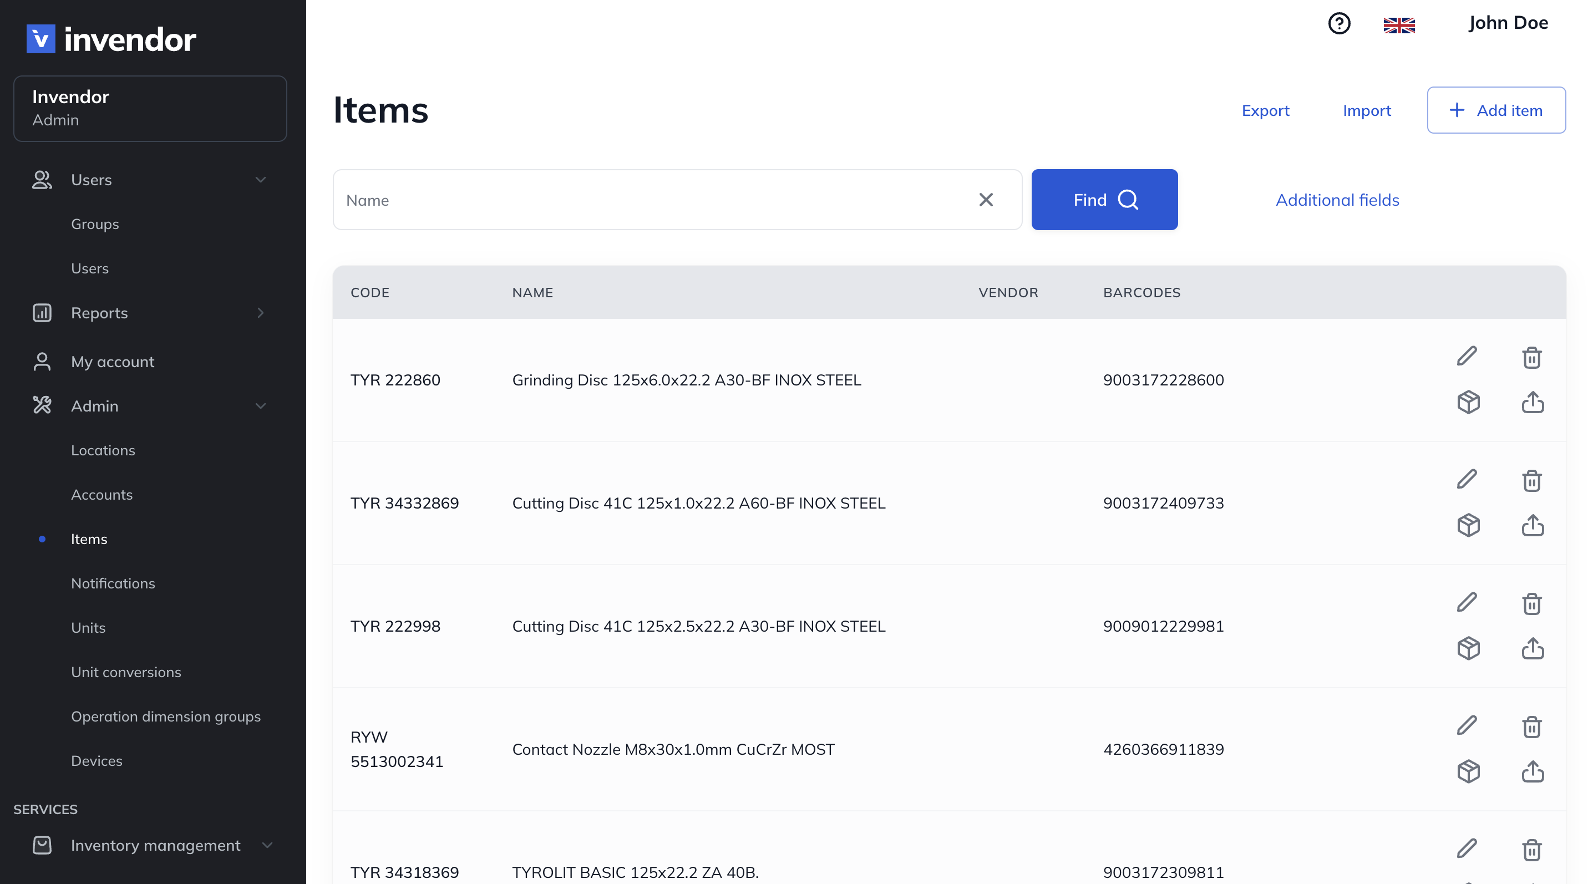The image size is (1593, 884).
Task: Click the My account icon
Action: pyautogui.click(x=42, y=361)
